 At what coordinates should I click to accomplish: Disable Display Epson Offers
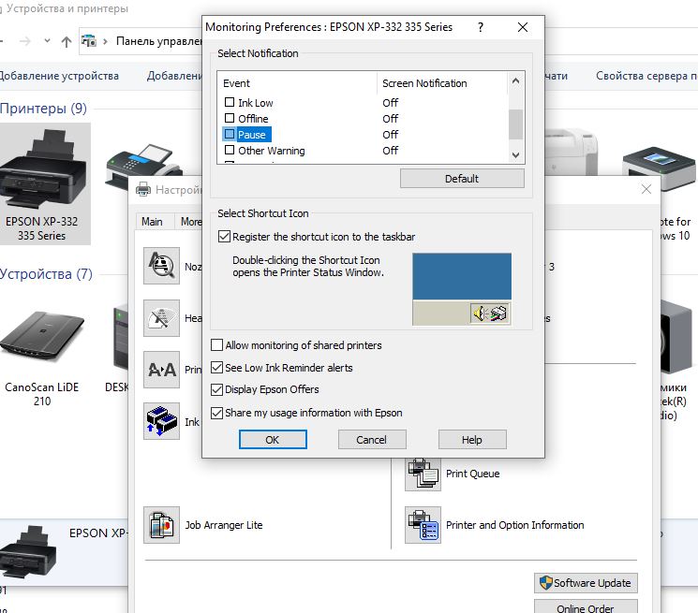pos(216,389)
